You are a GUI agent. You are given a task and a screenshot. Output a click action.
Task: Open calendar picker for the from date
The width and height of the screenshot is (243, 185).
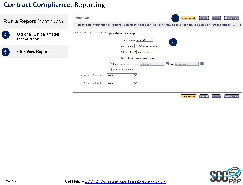pos(167,64)
